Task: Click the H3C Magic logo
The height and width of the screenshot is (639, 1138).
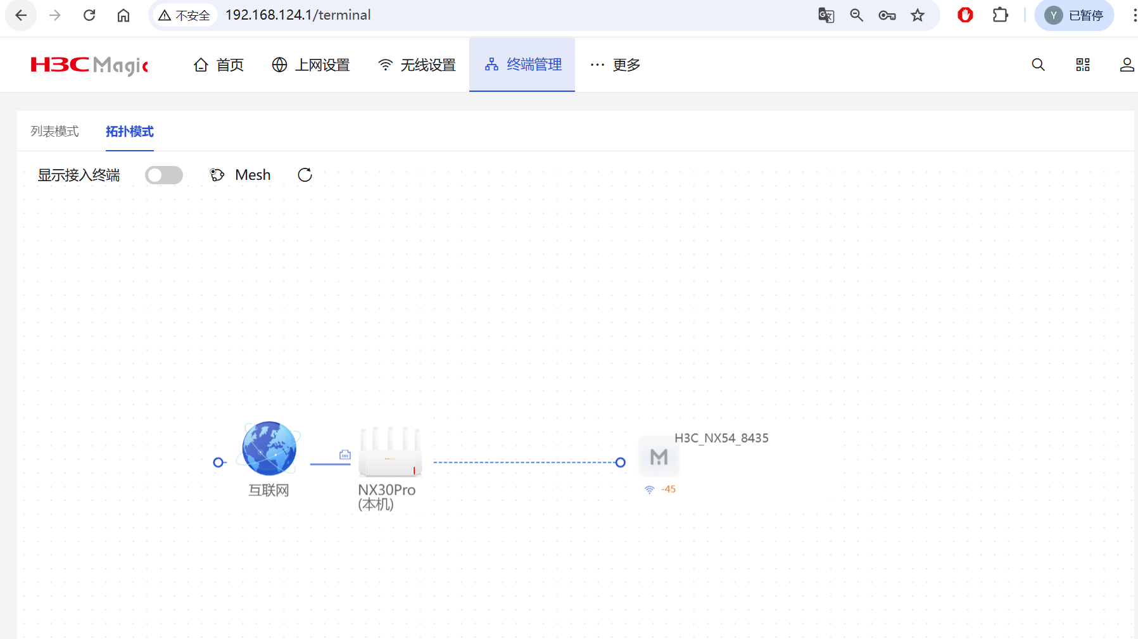Action: pyautogui.click(x=89, y=65)
